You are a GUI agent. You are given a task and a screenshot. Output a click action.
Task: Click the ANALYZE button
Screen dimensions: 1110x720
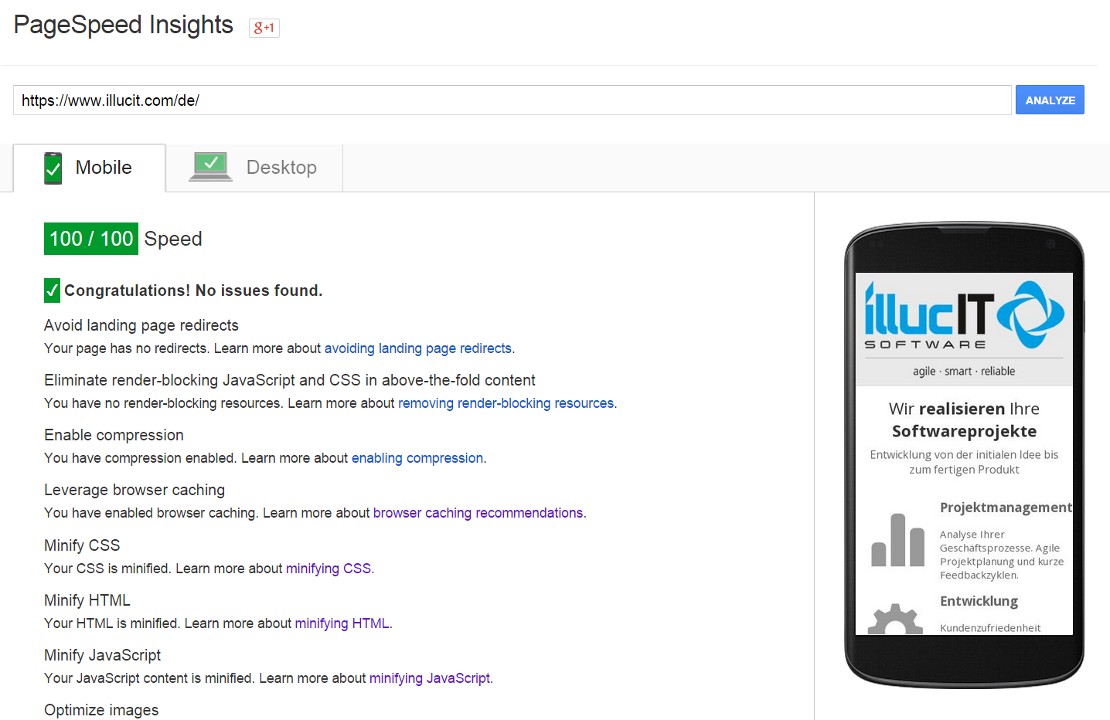point(1050,100)
